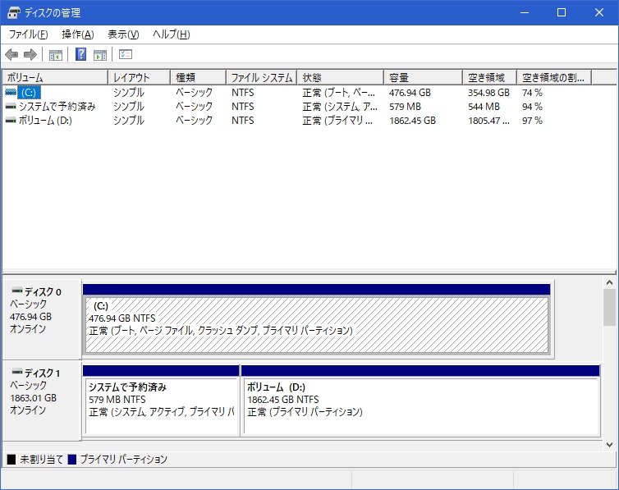Sort by the レイアウト column header

[139, 77]
